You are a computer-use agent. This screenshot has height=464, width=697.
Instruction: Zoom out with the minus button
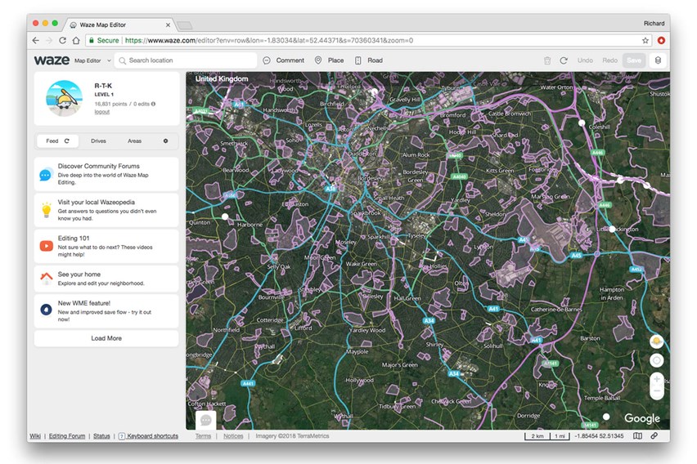click(x=656, y=392)
